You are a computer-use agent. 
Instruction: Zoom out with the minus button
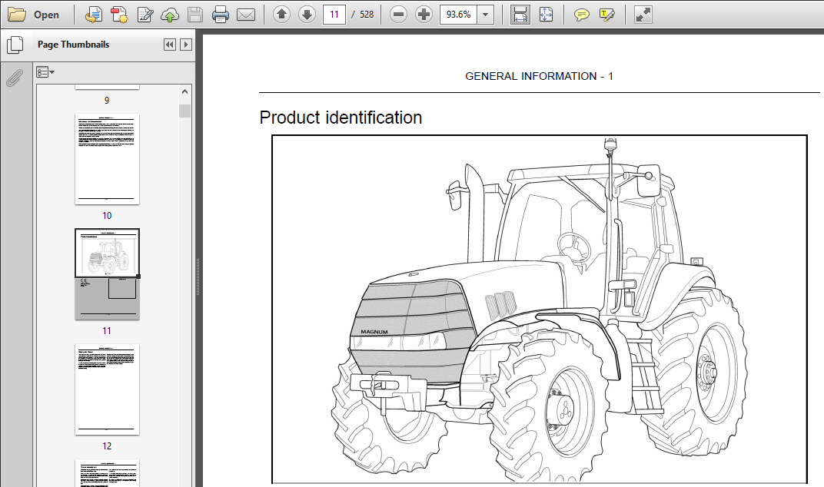[398, 15]
